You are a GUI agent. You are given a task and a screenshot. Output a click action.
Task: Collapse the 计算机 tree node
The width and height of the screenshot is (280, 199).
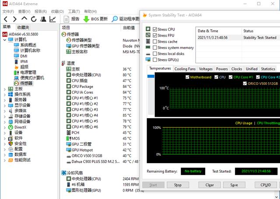[5, 40]
